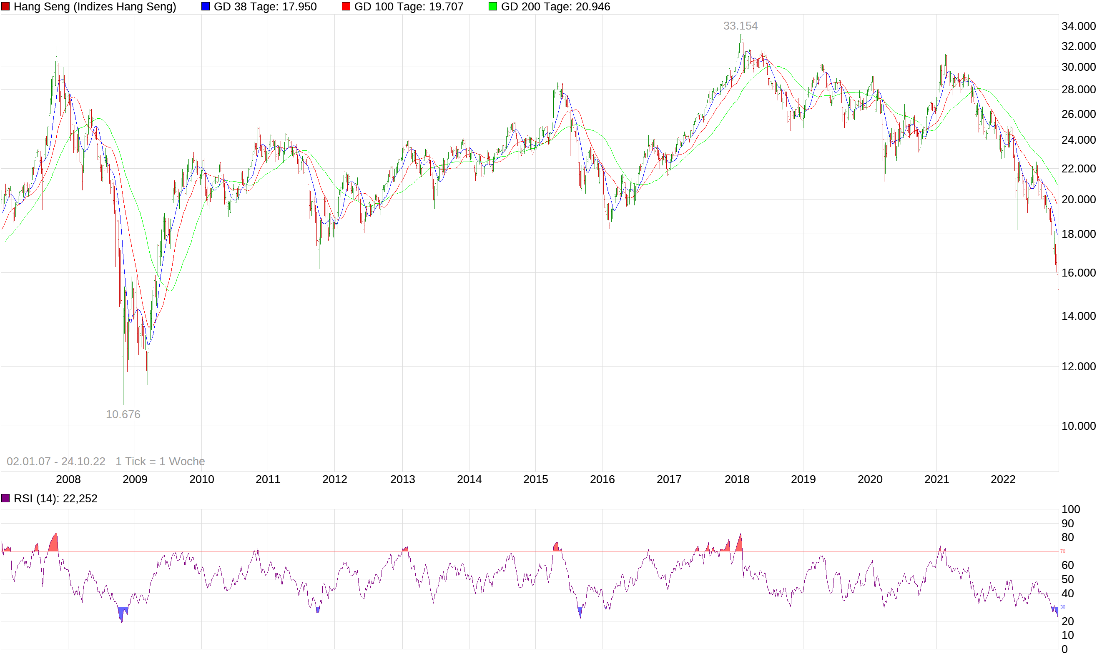Open the tick interval selector showing 1 Woche
This screenshot has height=661, width=1102.
tap(160, 461)
